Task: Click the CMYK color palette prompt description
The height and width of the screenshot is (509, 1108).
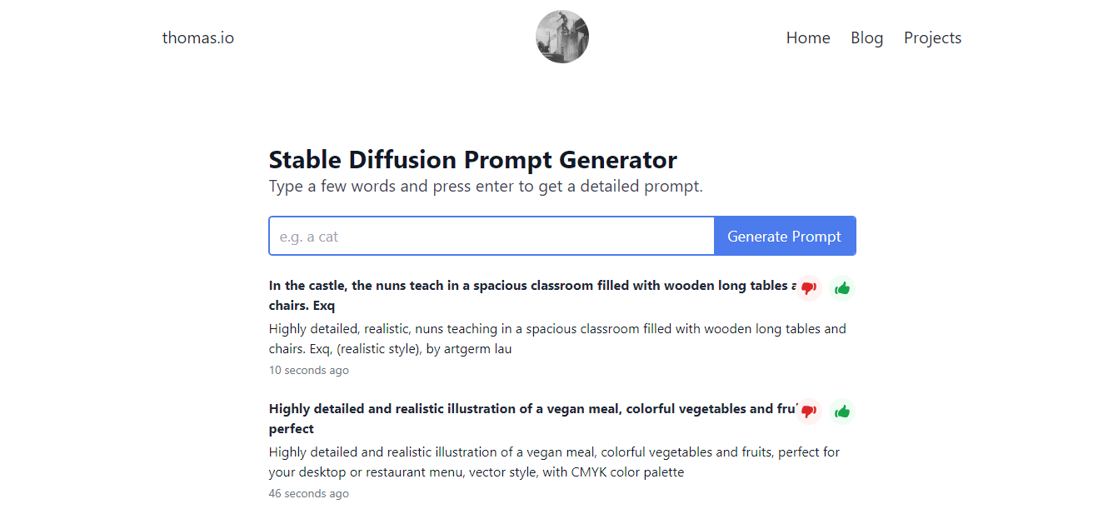Action: [x=554, y=462]
